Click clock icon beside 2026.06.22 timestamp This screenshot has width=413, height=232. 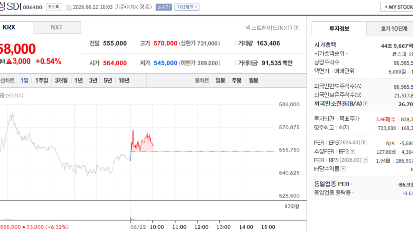click(x=69, y=7)
